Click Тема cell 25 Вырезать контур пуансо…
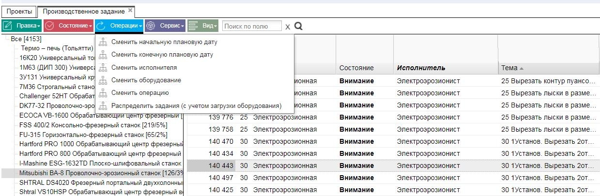 (x=549, y=81)
